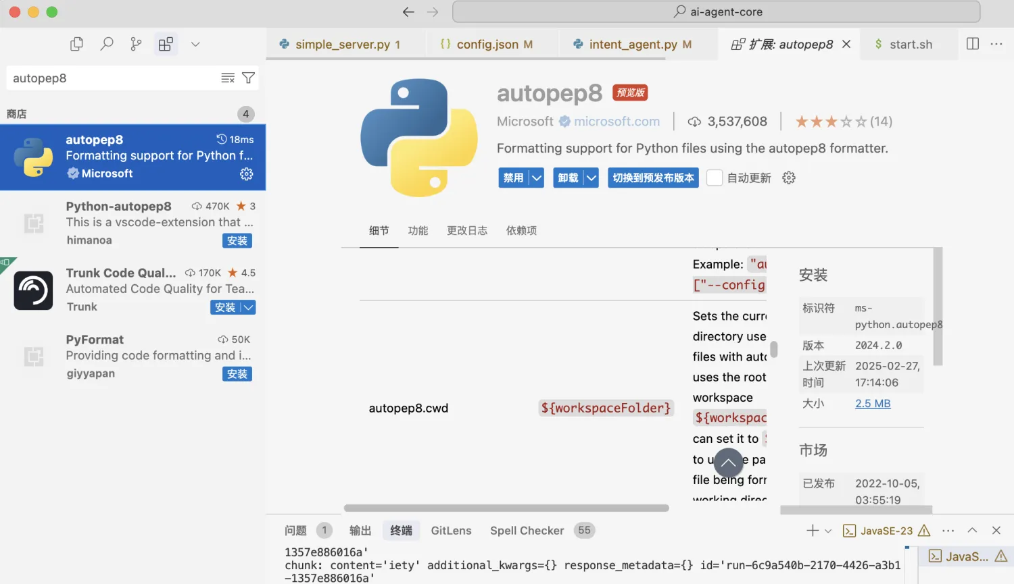Switch to intent_agent.py tab
Image resolution: width=1014 pixels, height=584 pixels.
click(638, 45)
